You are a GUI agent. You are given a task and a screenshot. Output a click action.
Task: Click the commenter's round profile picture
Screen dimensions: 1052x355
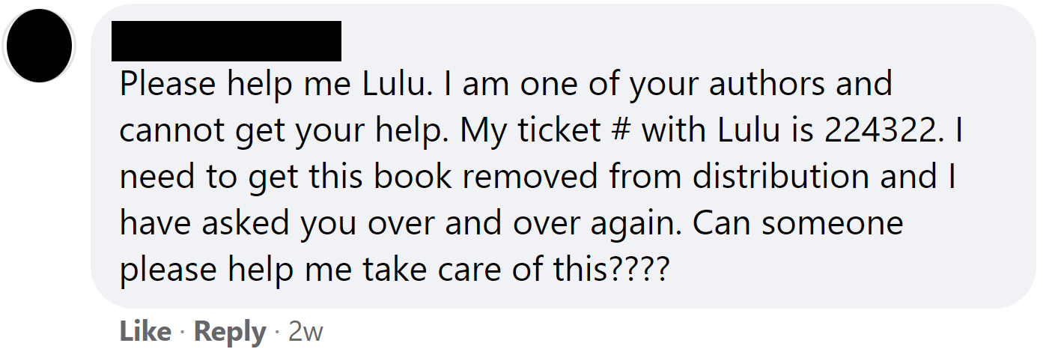pyautogui.click(x=39, y=46)
